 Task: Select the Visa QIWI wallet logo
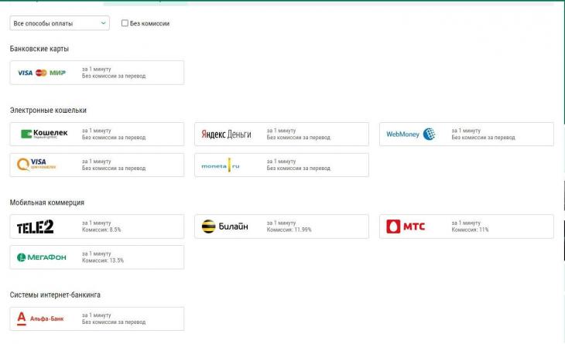click(x=37, y=164)
